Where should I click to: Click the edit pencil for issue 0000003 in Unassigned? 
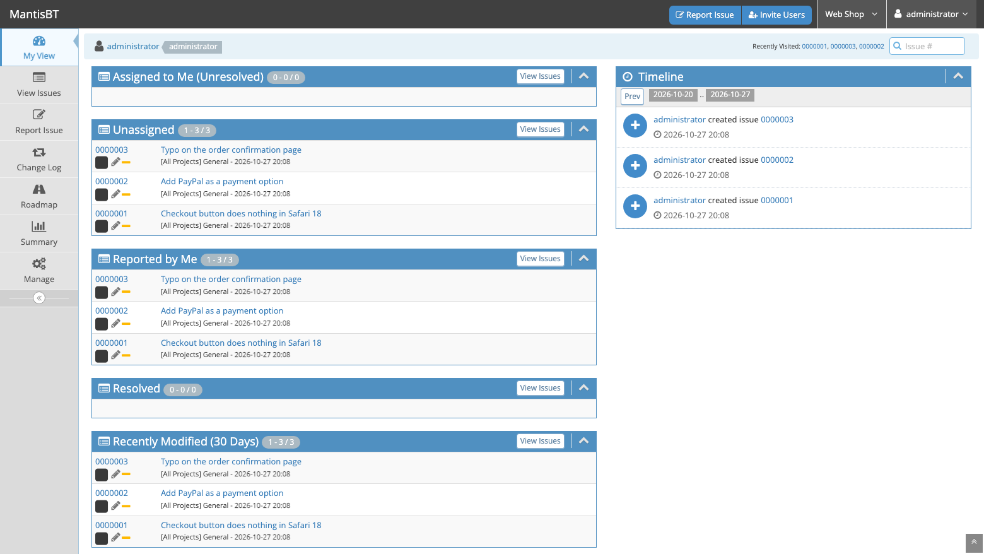click(x=115, y=162)
